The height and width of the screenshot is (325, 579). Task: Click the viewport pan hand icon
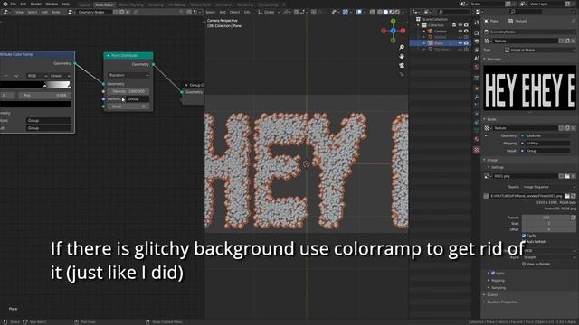pyautogui.click(x=402, y=56)
